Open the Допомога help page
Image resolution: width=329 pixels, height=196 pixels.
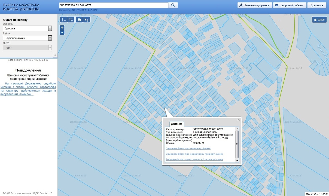pos(316,5)
